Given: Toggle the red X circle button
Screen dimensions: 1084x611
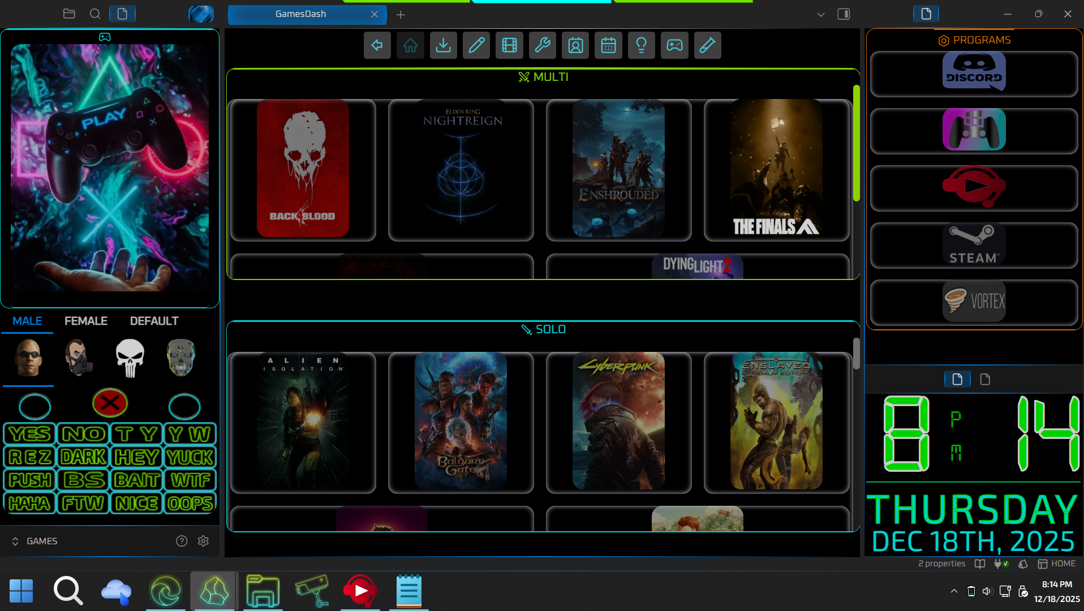Looking at the screenshot, I should (x=110, y=403).
